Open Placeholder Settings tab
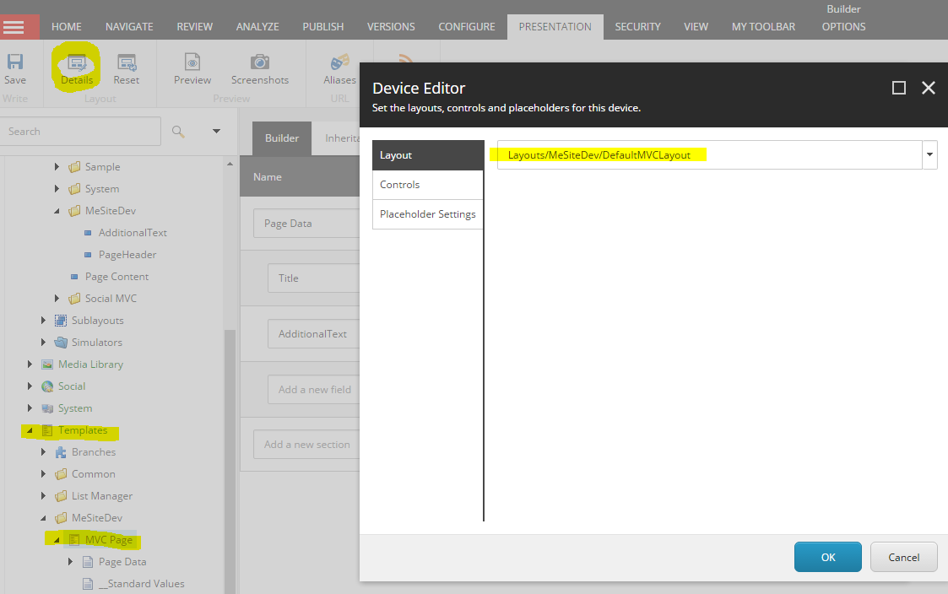 [x=427, y=214]
